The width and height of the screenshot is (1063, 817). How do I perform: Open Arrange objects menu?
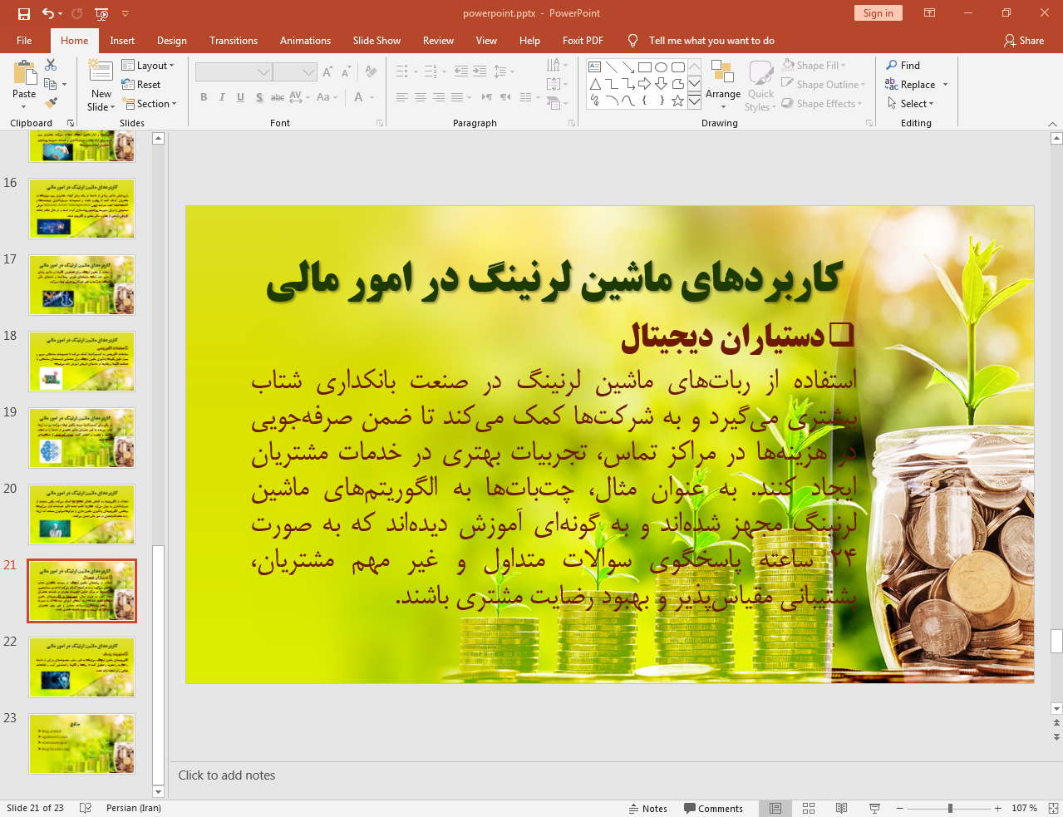pyautogui.click(x=723, y=85)
